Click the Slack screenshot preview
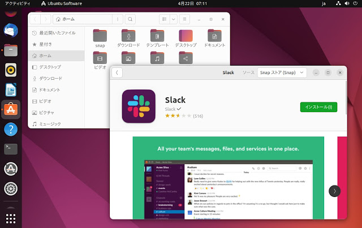The height and width of the screenshot is (228, 362). pyautogui.click(x=229, y=178)
